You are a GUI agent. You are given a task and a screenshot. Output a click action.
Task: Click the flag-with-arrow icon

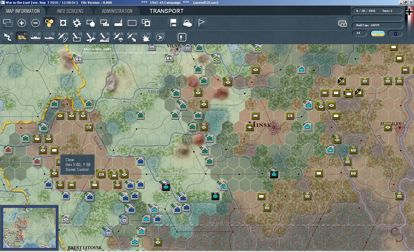(x=173, y=23)
